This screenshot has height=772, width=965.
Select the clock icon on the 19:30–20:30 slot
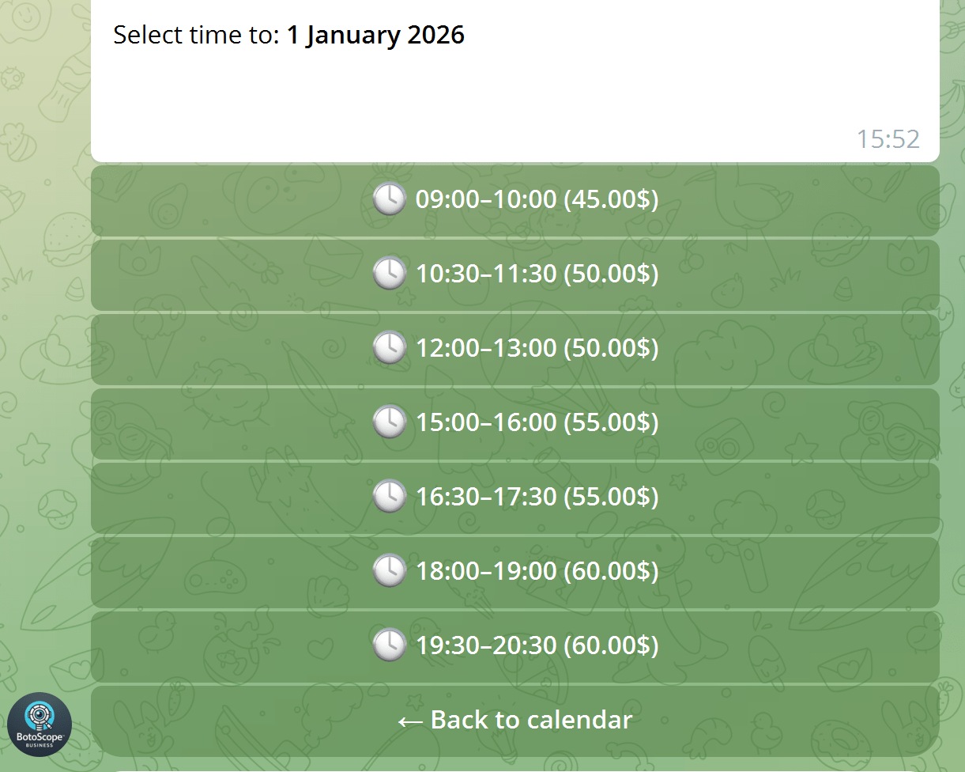click(x=389, y=645)
